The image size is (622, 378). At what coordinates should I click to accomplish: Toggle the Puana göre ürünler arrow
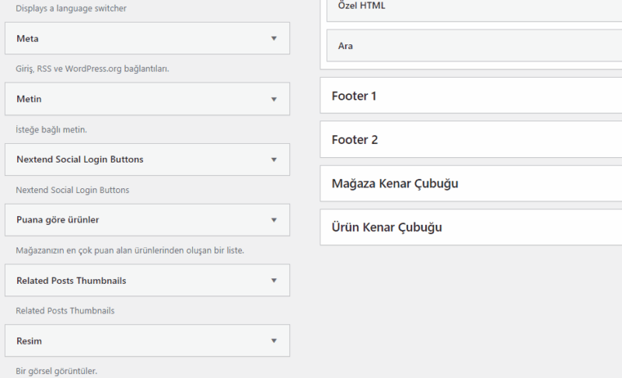(274, 220)
